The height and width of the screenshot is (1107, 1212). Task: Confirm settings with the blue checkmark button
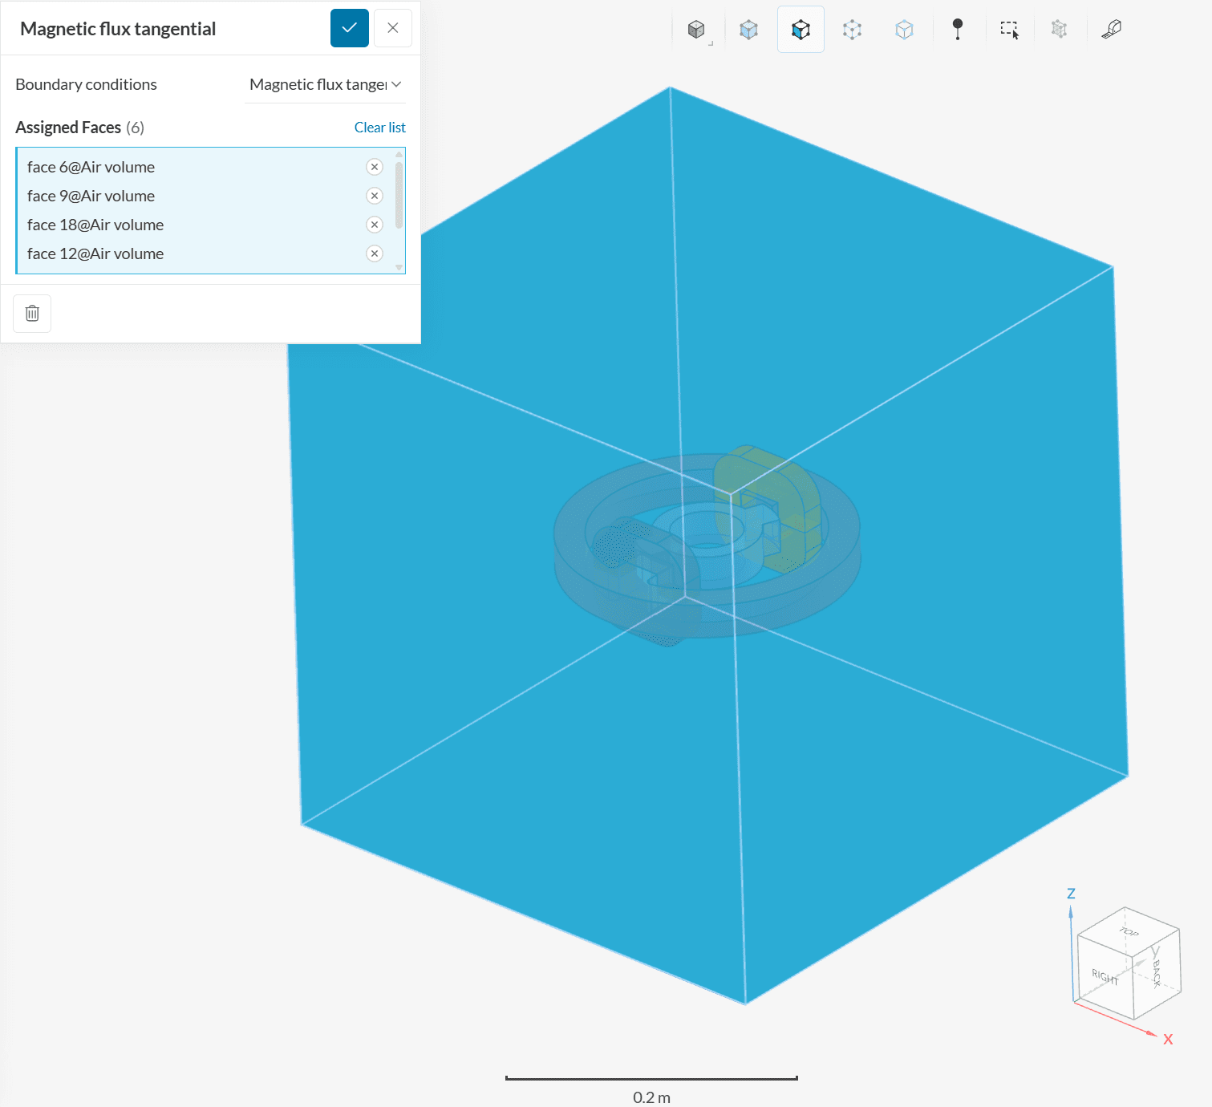(x=350, y=28)
